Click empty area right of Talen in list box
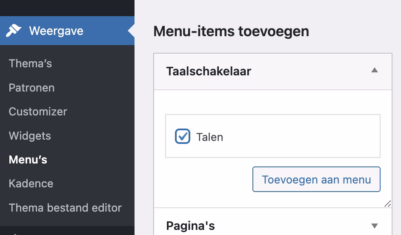This screenshot has height=235, width=401. (x=306, y=137)
